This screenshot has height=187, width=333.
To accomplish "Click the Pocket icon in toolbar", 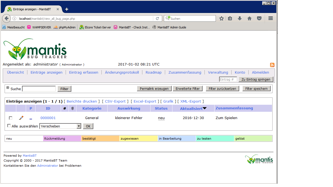I will [259, 19].
